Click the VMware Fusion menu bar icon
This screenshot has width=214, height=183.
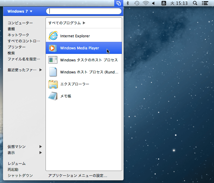point(119,3)
